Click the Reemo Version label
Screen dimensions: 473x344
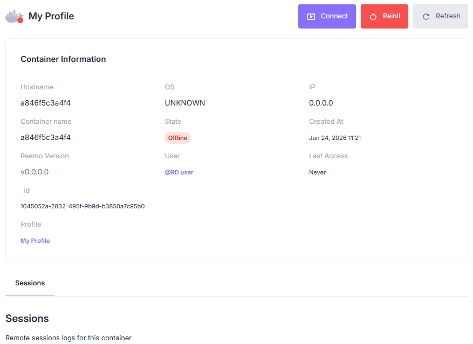point(45,156)
